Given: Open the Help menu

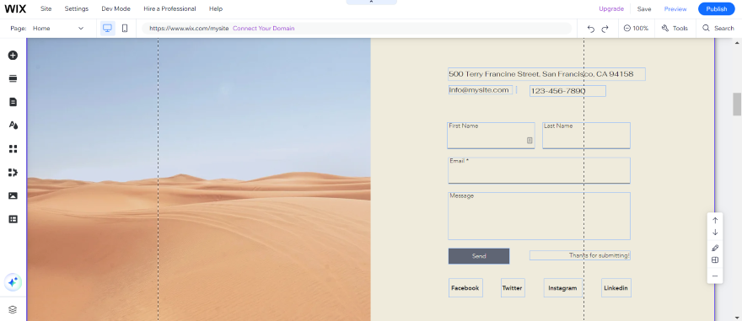Looking at the screenshot, I should [x=216, y=9].
